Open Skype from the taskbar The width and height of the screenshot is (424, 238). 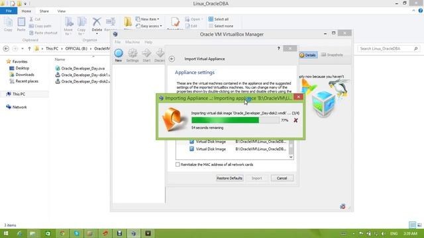(x=77, y=233)
